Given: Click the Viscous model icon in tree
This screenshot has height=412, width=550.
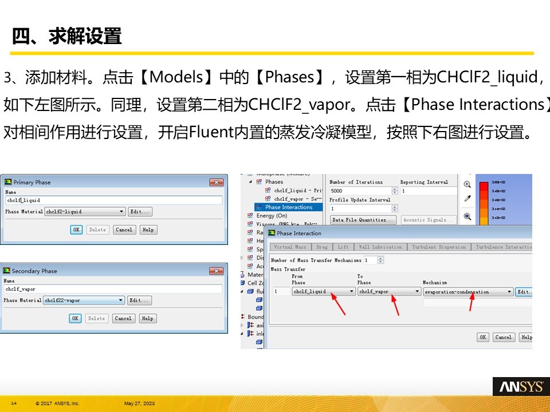Looking at the screenshot, I should pyautogui.click(x=250, y=224).
